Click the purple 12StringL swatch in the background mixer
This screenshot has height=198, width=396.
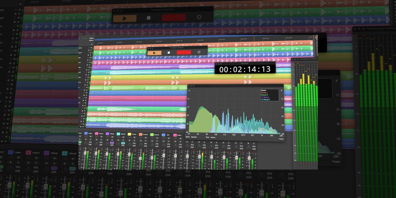pos(46,153)
